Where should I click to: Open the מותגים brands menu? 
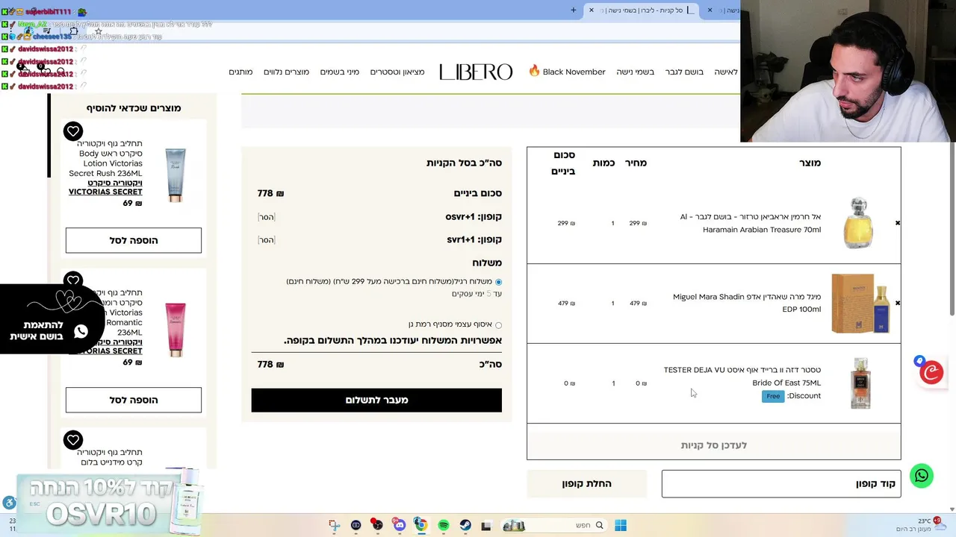(x=240, y=72)
